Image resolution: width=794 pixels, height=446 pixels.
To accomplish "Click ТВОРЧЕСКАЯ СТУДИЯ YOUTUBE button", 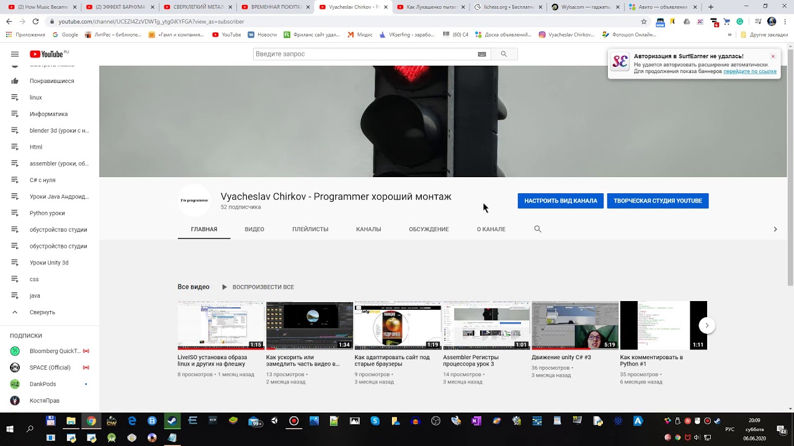I will (x=658, y=201).
